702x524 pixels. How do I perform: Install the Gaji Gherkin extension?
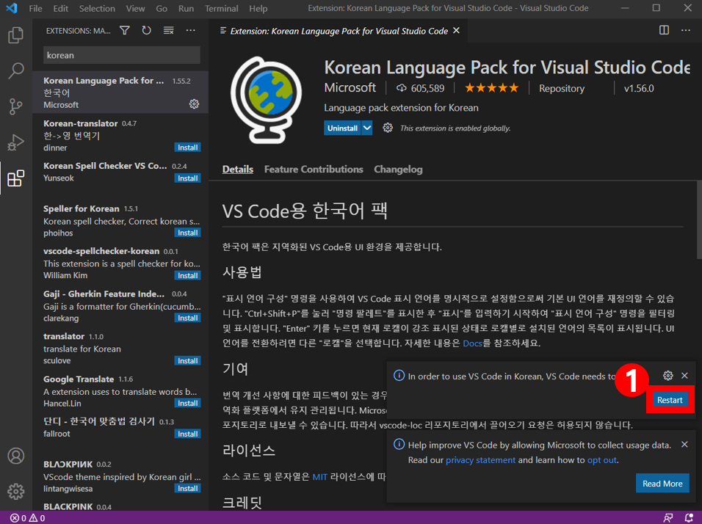(x=187, y=318)
